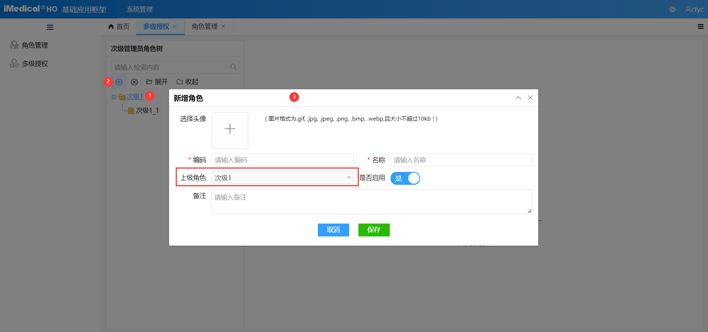Select 多级授权 in the left sidebar
Screen dimensions: 708x332
tap(35, 63)
